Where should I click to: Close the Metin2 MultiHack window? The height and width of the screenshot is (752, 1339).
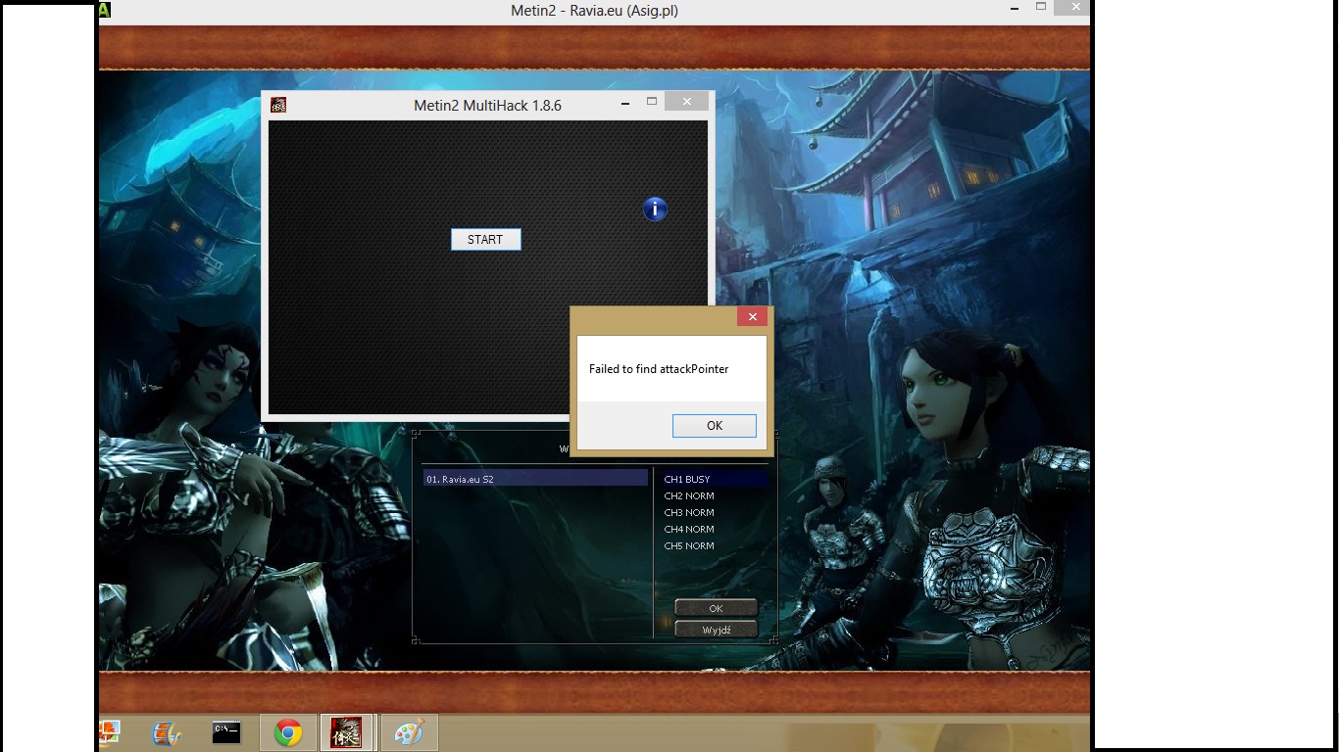[686, 101]
